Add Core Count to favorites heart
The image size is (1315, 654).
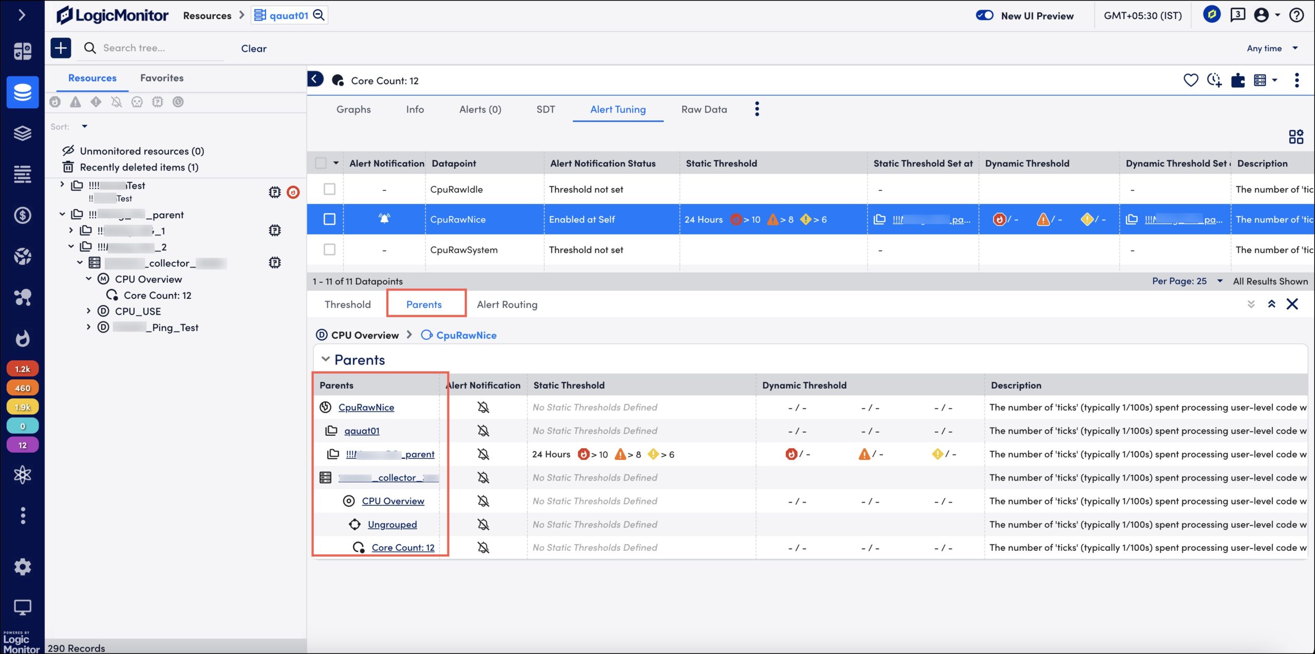1191,80
